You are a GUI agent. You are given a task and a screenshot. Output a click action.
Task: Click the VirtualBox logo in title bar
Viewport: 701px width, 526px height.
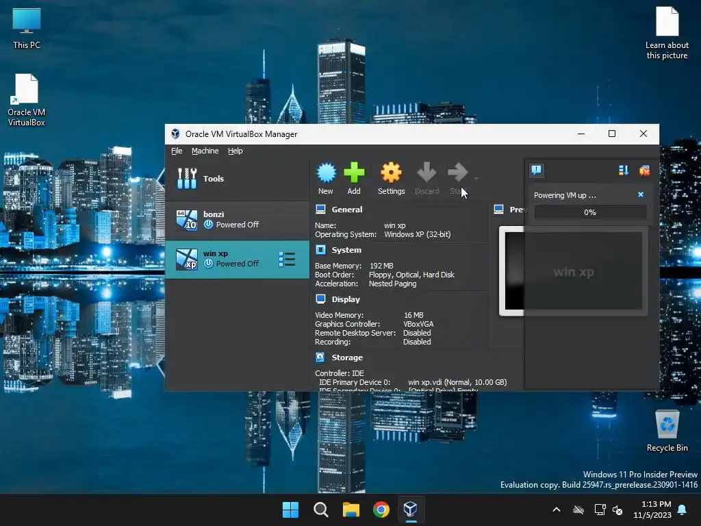[176, 134]
